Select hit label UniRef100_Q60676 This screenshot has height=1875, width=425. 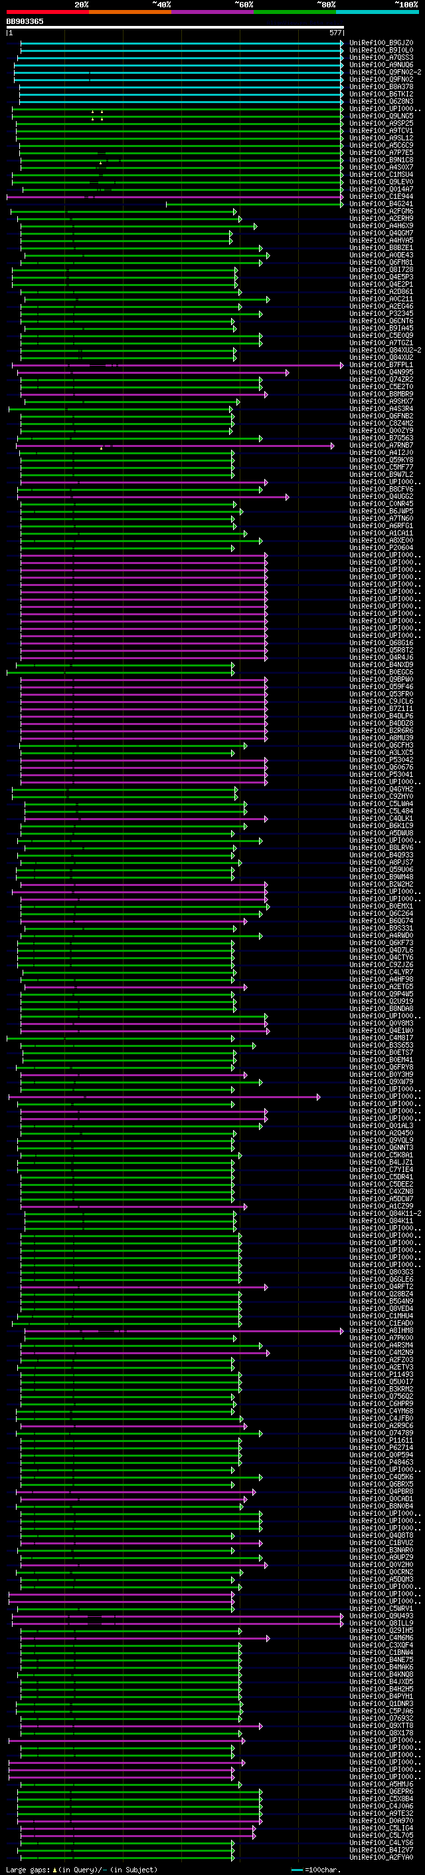(381, 767)
